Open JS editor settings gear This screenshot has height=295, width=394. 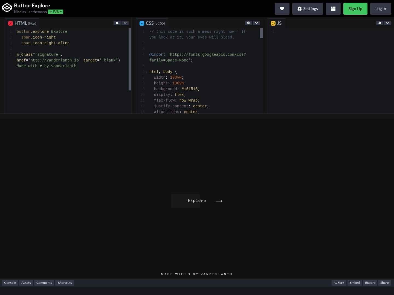[380, 23]
